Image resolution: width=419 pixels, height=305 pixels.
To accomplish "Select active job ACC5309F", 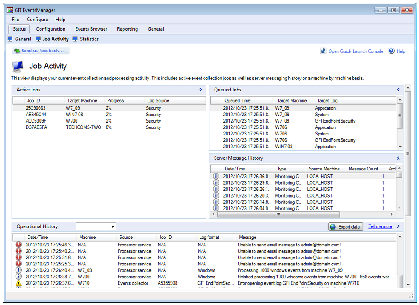I will coord(109,121).
